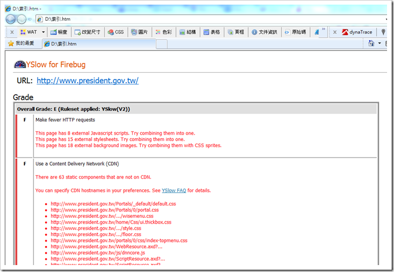Open the 原始碼 (Source) toolbar item
Screen dimensions: 394x272
pyautogui.click(x=295, y=32)
